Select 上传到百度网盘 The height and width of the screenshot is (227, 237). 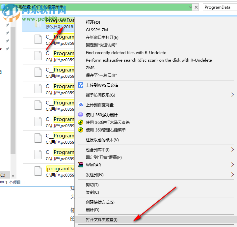(x=100, y=105)
